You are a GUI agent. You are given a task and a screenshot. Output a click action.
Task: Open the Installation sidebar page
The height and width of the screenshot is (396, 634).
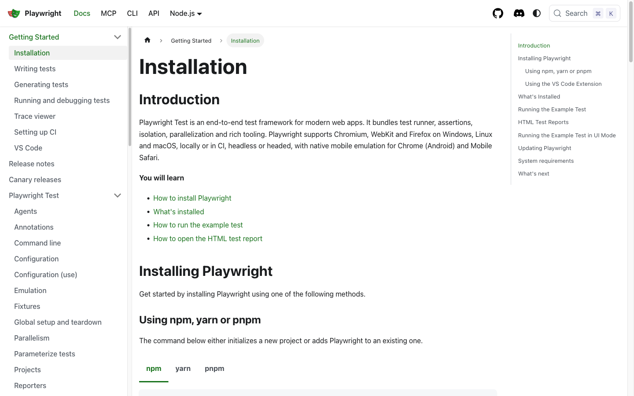point(68,53)
